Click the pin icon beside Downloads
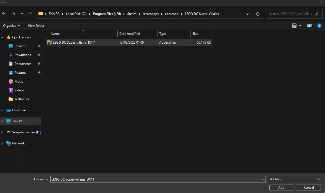The width and height of the screenshot is (325, 193). [39, 55]
